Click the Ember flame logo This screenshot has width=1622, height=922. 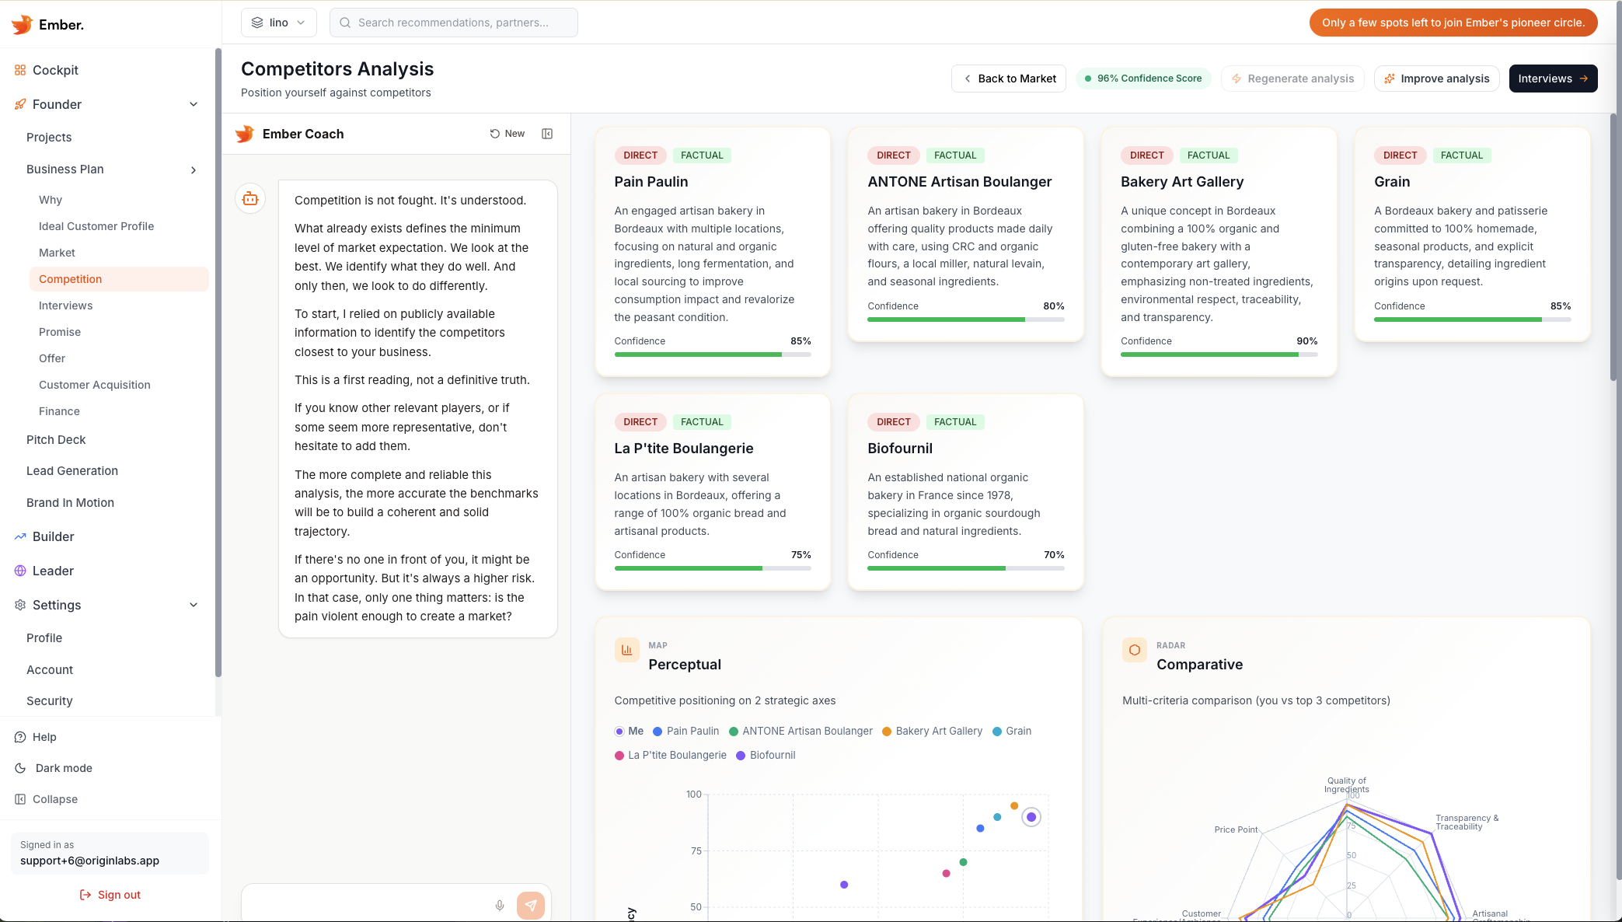tap(23, 24)
